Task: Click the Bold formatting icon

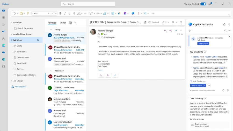Action: pyautogui.click(x=60, y=13)
